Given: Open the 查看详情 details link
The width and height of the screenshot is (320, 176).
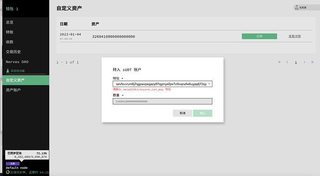Looking at the screenshot, I should coord(294,36).
